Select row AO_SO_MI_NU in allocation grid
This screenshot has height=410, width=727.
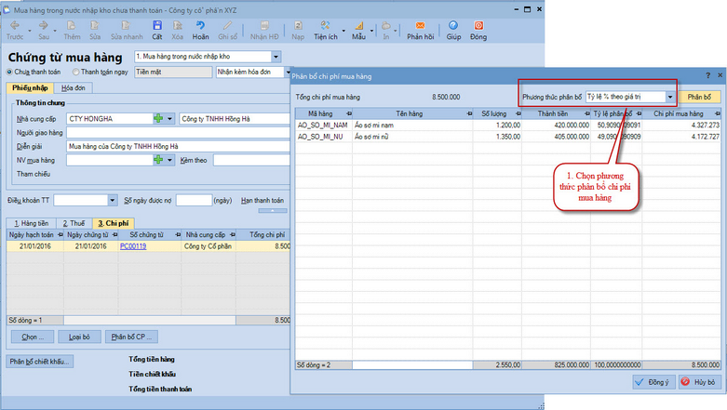pyautogui.click(x=508, y=137)
